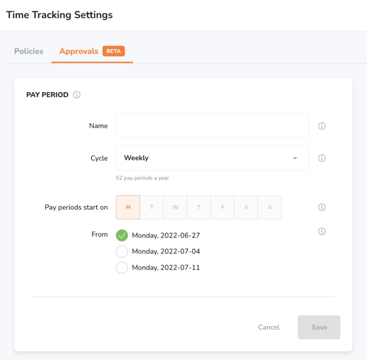Open the Cycle dropdown showing Weekly

click(212, 158)
